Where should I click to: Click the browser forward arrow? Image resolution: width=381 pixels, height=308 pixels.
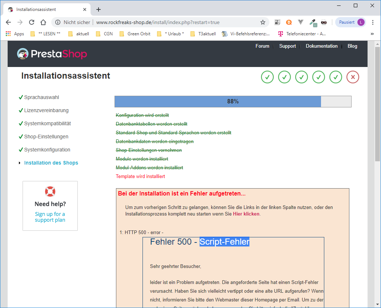tap(20, 22)
